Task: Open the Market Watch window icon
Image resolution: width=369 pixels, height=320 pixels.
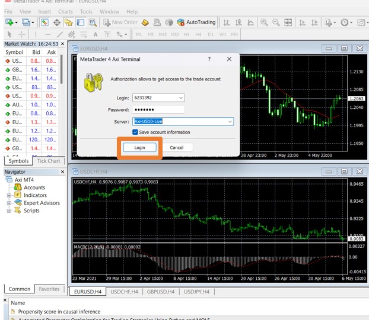Action: tap(44, 22)
